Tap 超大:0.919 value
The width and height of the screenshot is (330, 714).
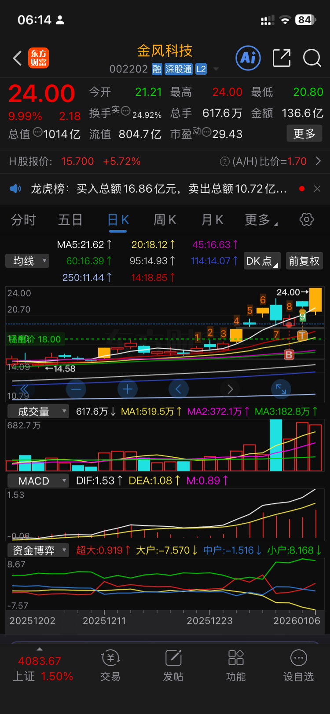pyautogui.click(x=103, y=550)
